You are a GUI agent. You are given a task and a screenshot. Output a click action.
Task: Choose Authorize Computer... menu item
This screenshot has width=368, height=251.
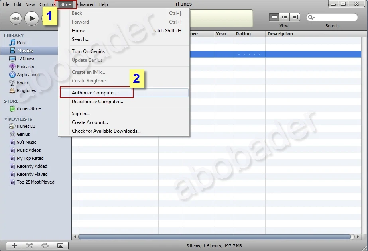[124, 93]
